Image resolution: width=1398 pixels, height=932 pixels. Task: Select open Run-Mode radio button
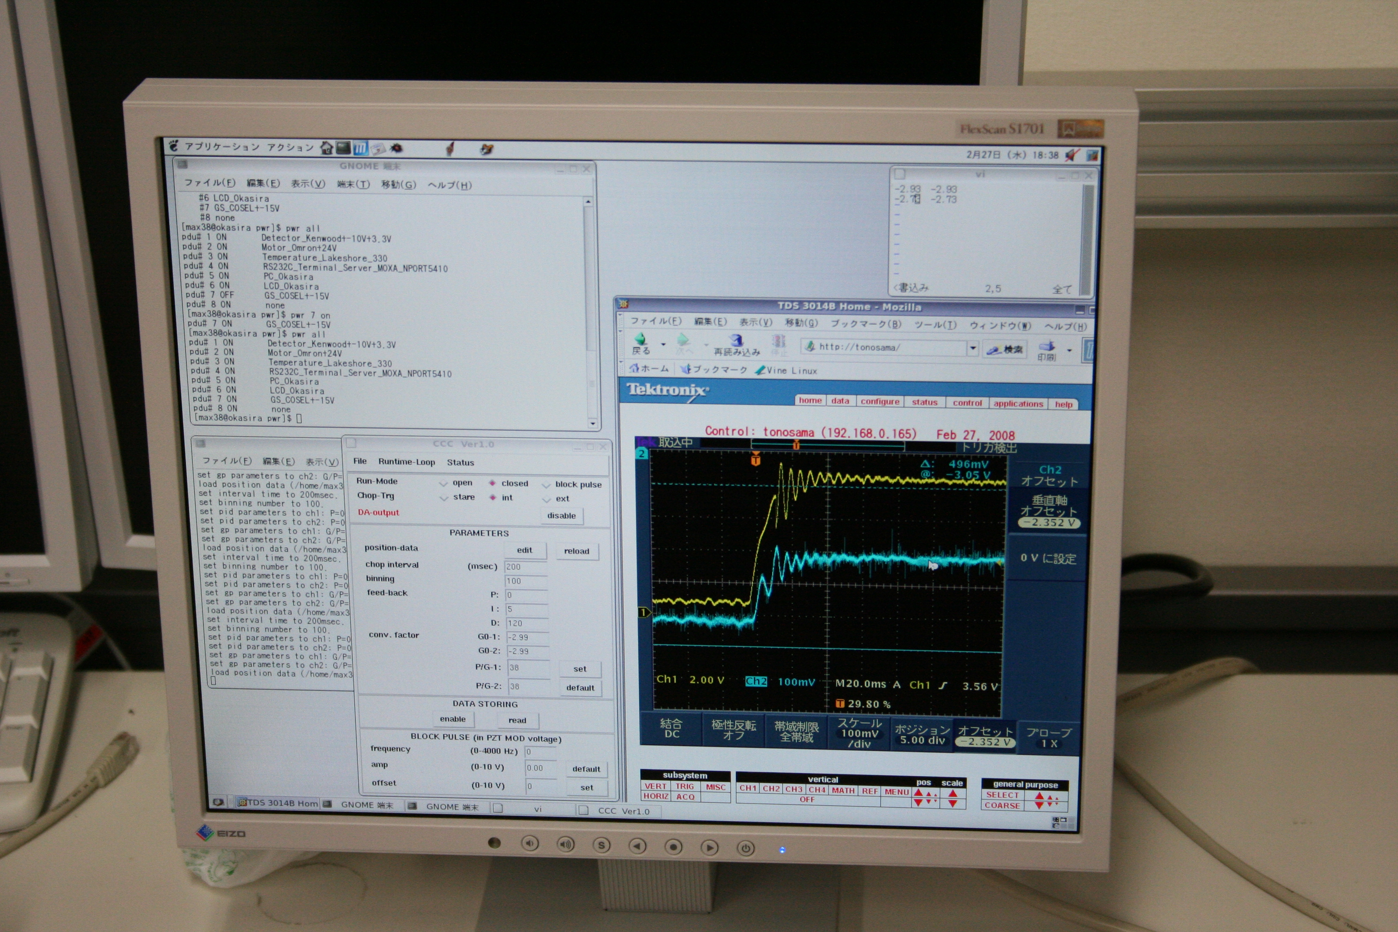pos(443,483)
